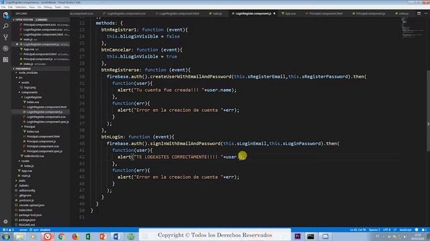
Task: Open logo.png in the file tree
Action: click(30, 88)
